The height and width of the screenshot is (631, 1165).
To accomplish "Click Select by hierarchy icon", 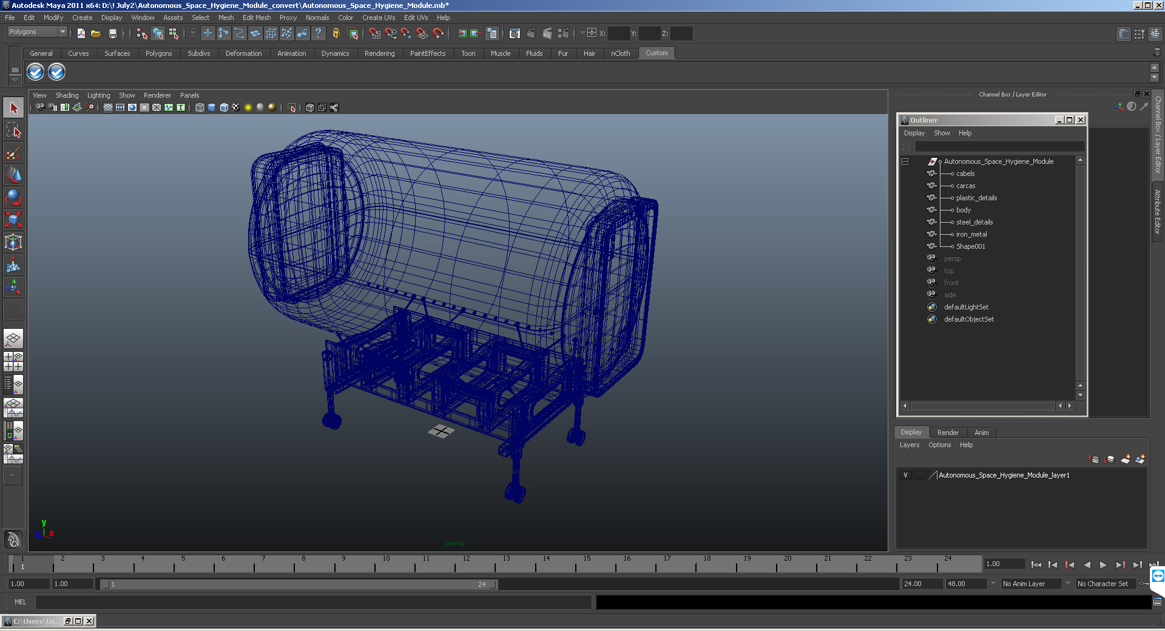I will [141, 33].
